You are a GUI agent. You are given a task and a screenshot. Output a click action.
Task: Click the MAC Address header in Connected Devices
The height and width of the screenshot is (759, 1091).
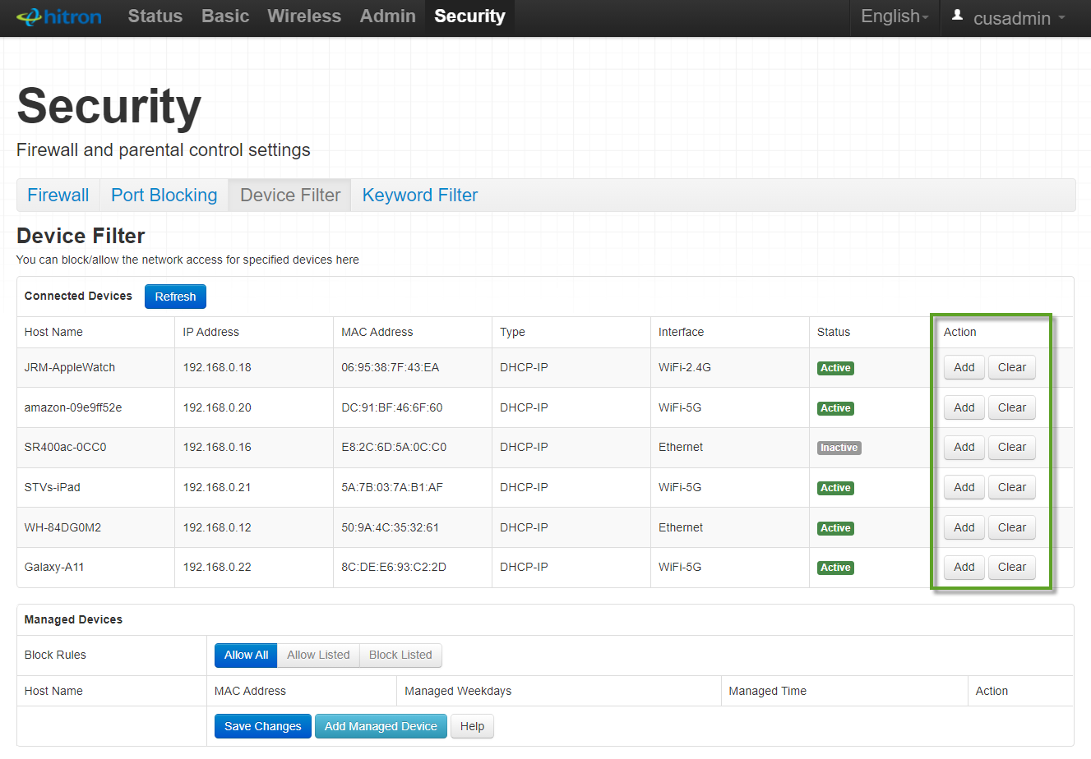(377, 332)
